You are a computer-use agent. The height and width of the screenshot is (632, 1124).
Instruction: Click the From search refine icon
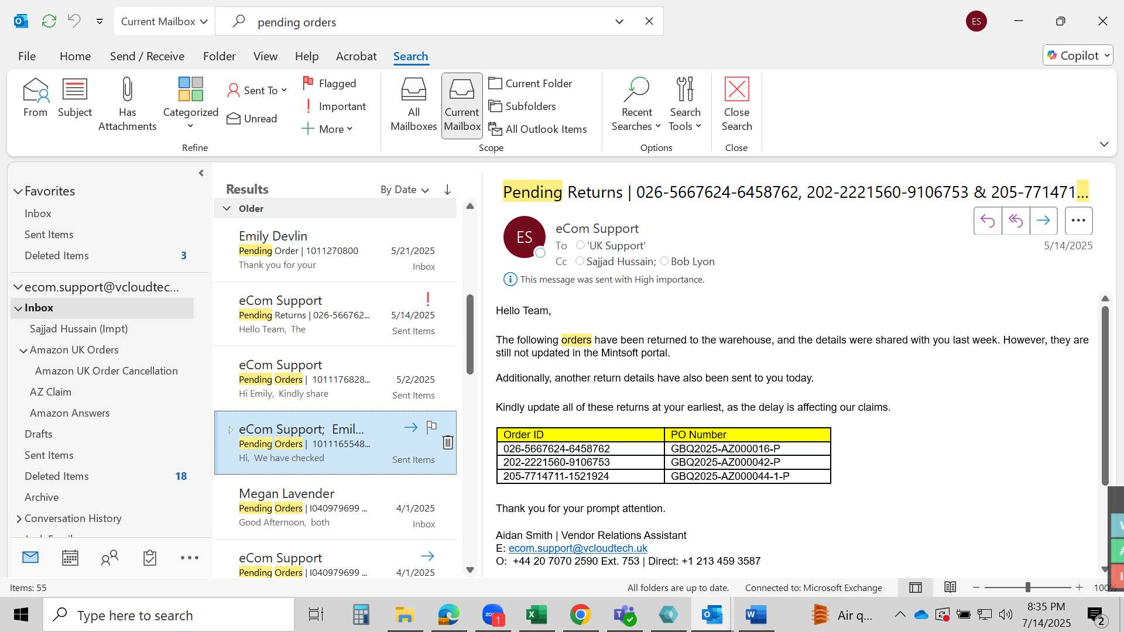(x=35, y=98)
